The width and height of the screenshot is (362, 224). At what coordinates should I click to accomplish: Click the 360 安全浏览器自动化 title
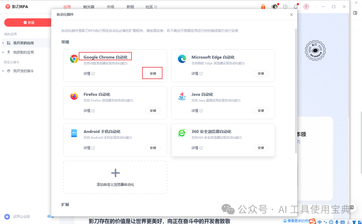click(211, 132)
